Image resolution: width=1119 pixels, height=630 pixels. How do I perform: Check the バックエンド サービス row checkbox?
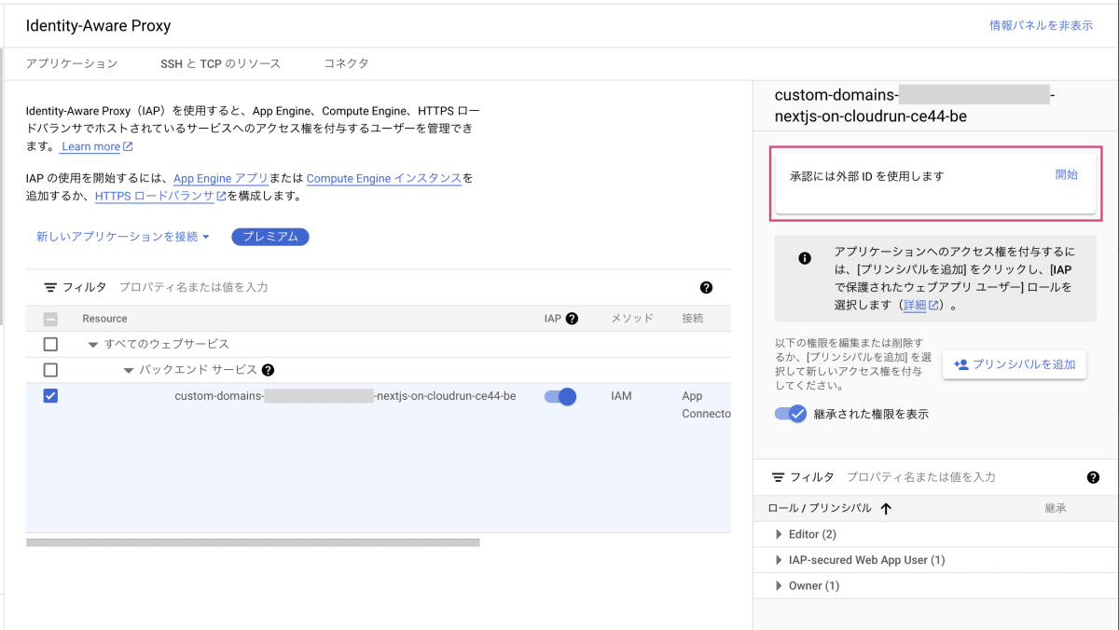tap(50, 370)
